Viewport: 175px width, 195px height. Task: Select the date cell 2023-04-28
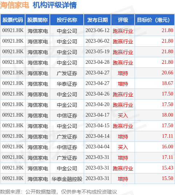[98, 62]
